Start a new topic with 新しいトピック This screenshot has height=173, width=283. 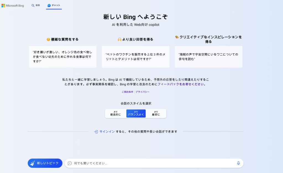pos(45,163)
